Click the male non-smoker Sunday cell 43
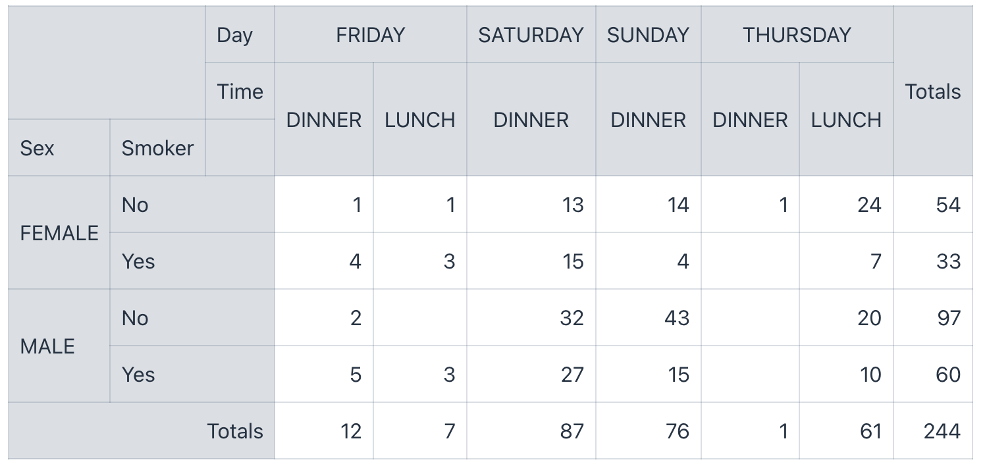 [677, 318]
